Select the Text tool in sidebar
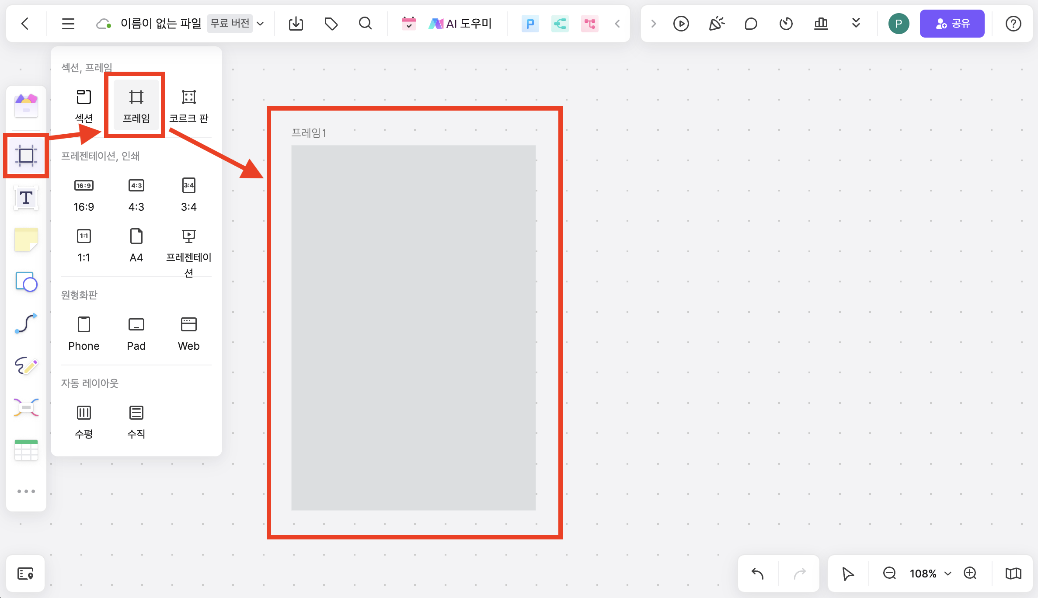This screenshot has width=1038, height=598. 26,198
